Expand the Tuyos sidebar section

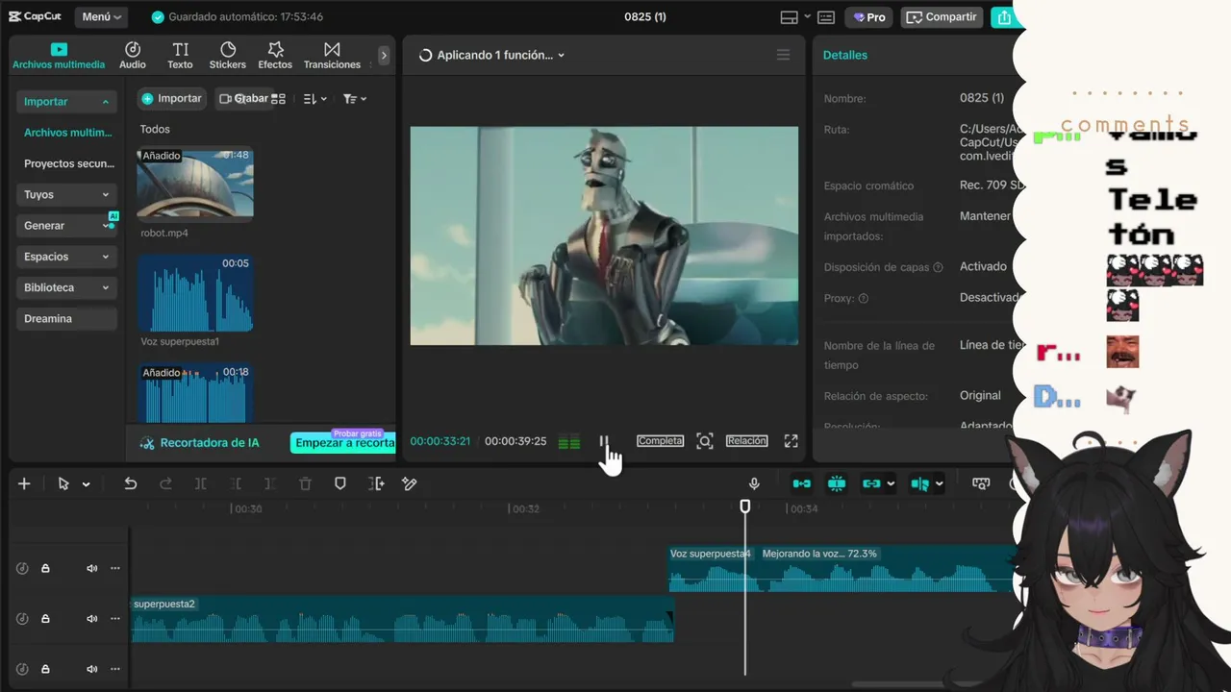tap(66, 194)
